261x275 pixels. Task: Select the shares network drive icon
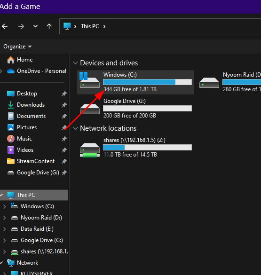(x=90, y=149)
